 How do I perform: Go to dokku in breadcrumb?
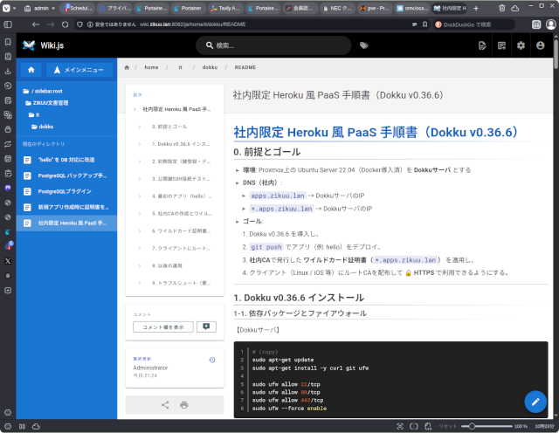(210, 67)
